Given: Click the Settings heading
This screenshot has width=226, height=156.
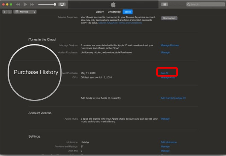Looking at the screenshot, I should (34, 136).
